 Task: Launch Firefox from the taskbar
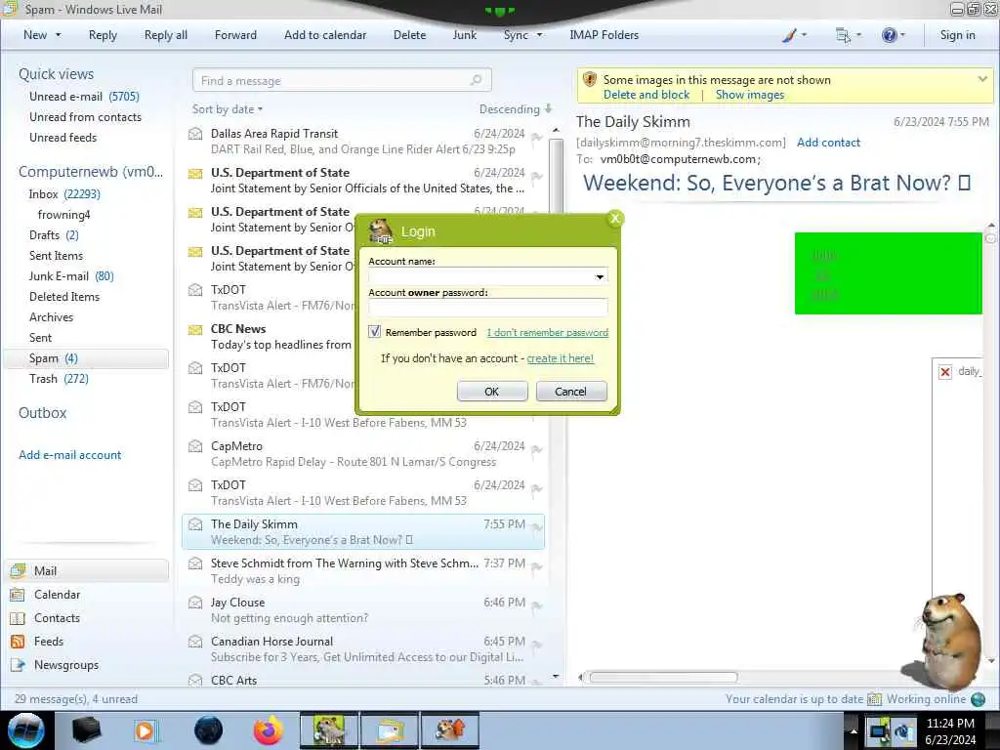point(269,730)
